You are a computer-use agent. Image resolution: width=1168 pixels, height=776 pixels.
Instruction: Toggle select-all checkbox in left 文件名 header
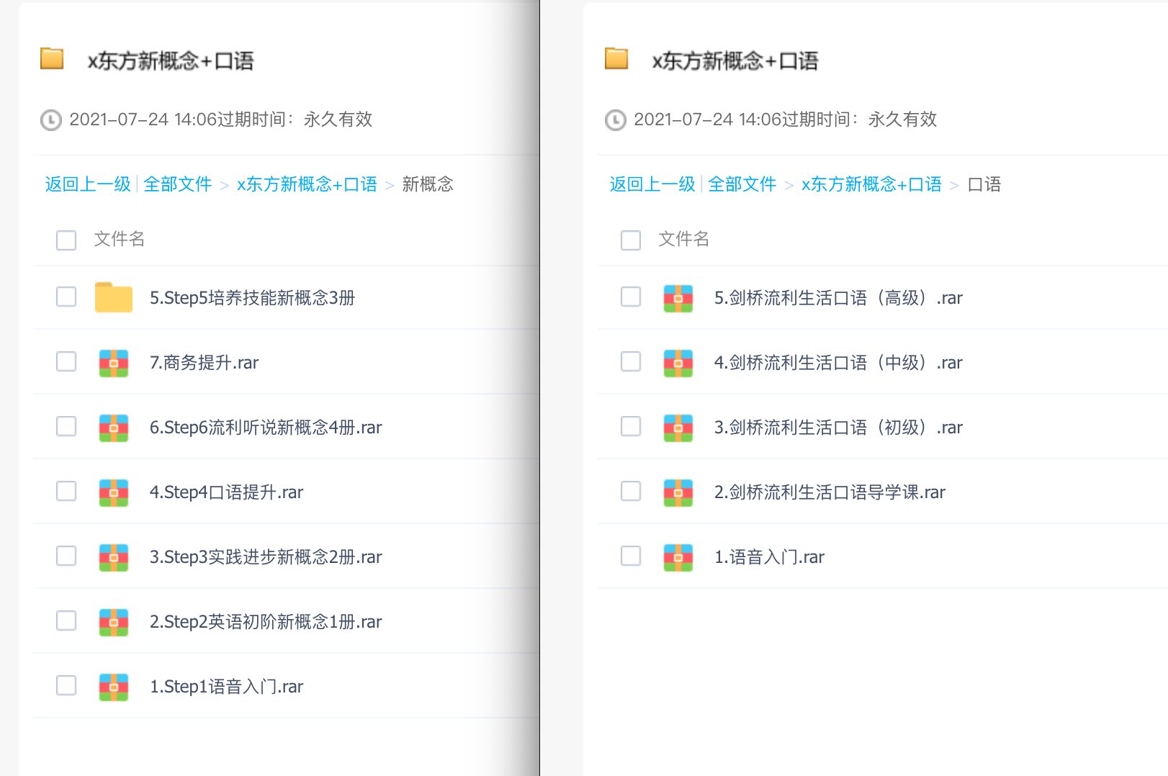[x=66, y=240]
